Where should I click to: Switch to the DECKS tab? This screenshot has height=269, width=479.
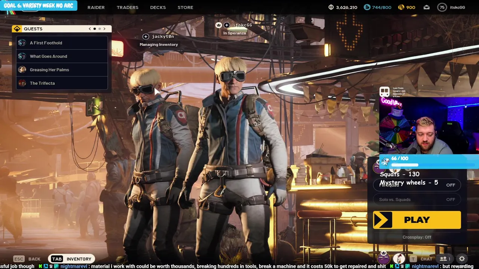pos(158,7)
